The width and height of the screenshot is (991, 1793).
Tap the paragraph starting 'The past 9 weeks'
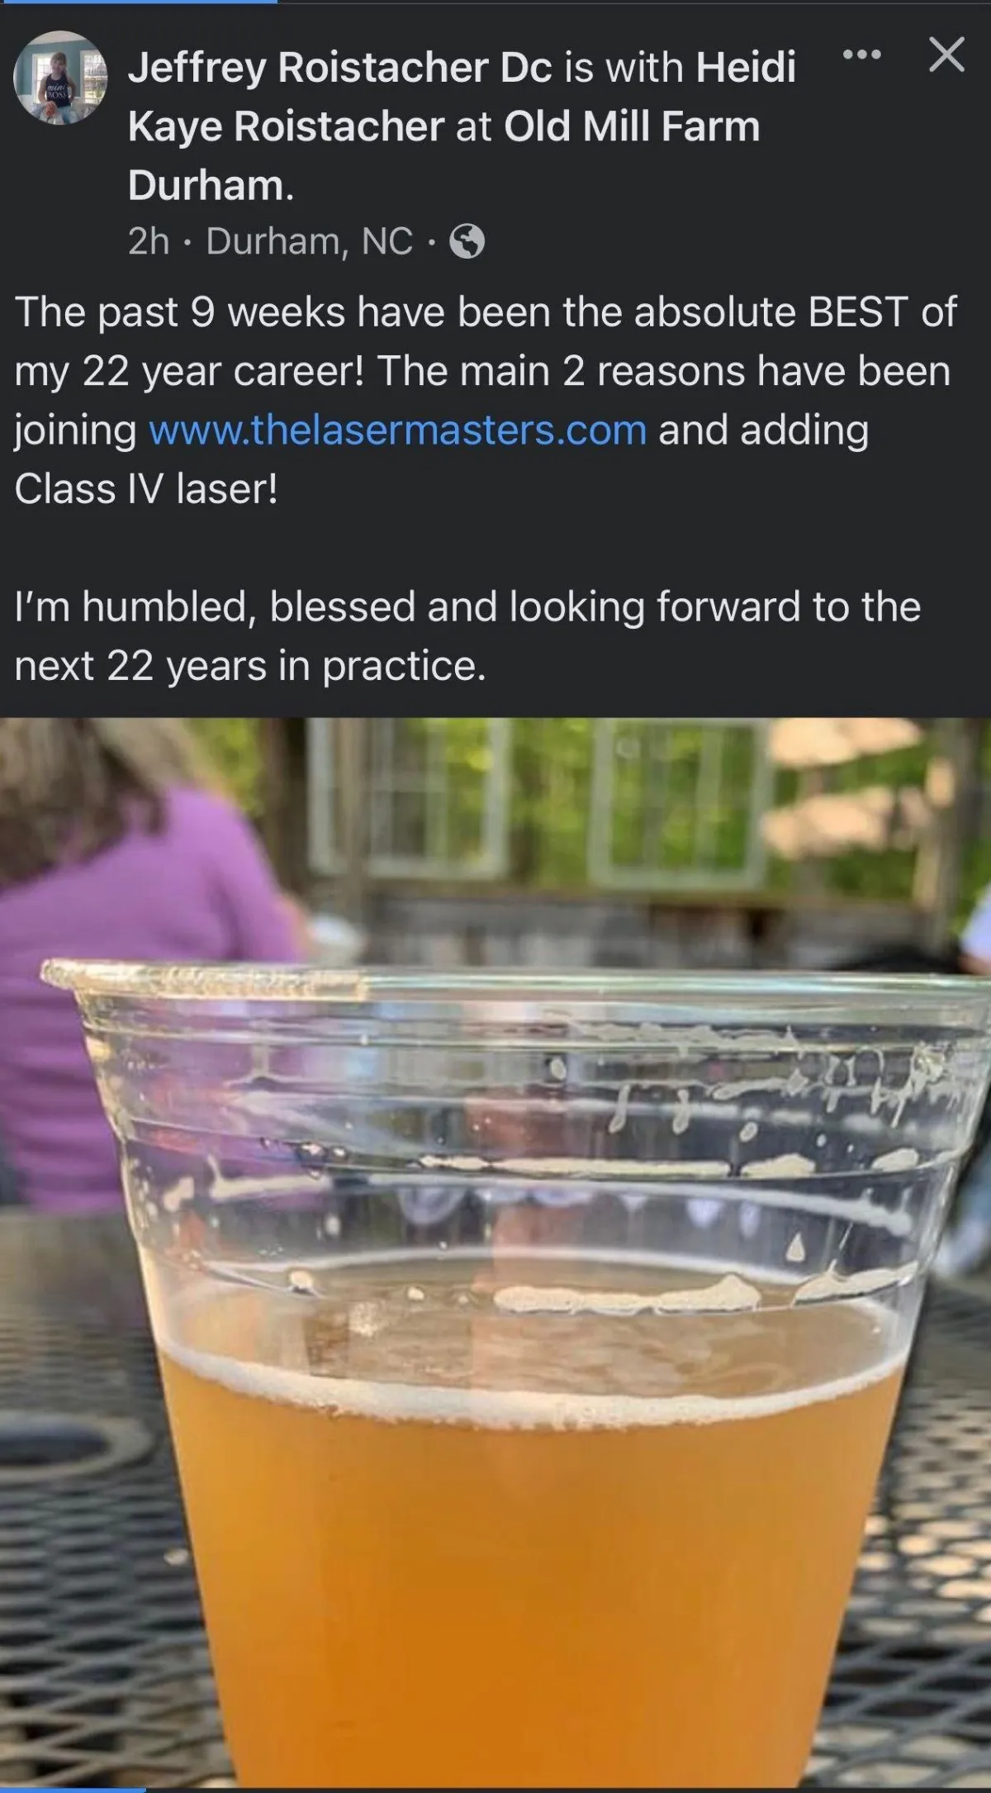point(486,401)
